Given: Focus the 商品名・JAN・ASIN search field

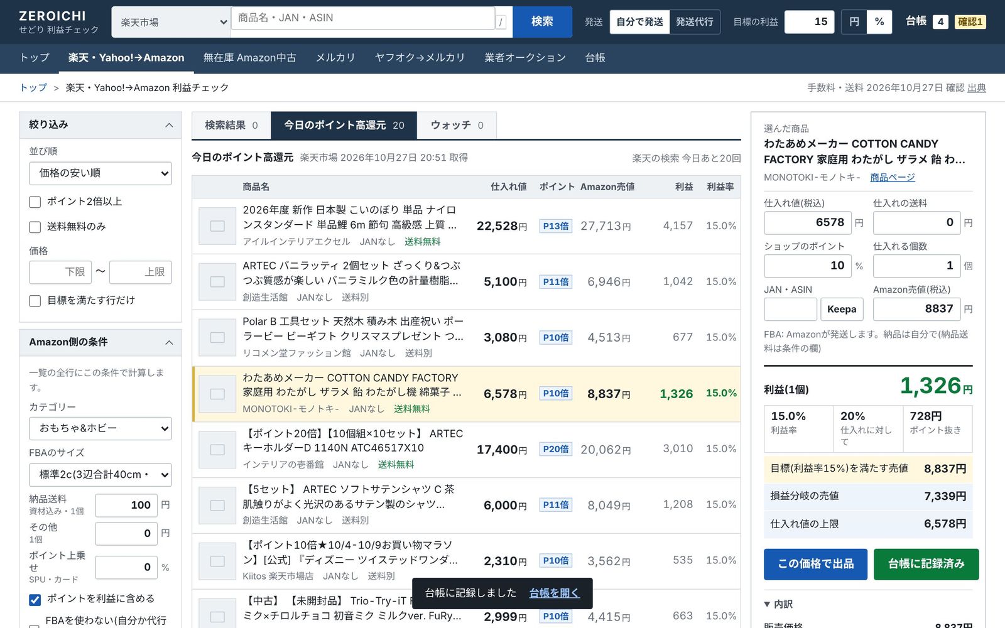Looking at the screenshot, I should coord(363,18).
